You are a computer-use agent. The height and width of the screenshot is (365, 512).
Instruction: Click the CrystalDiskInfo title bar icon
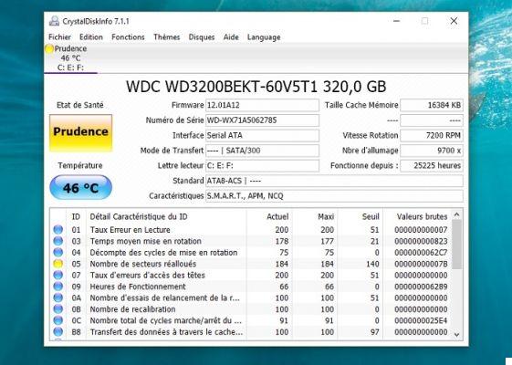click(x=54, y=21)
